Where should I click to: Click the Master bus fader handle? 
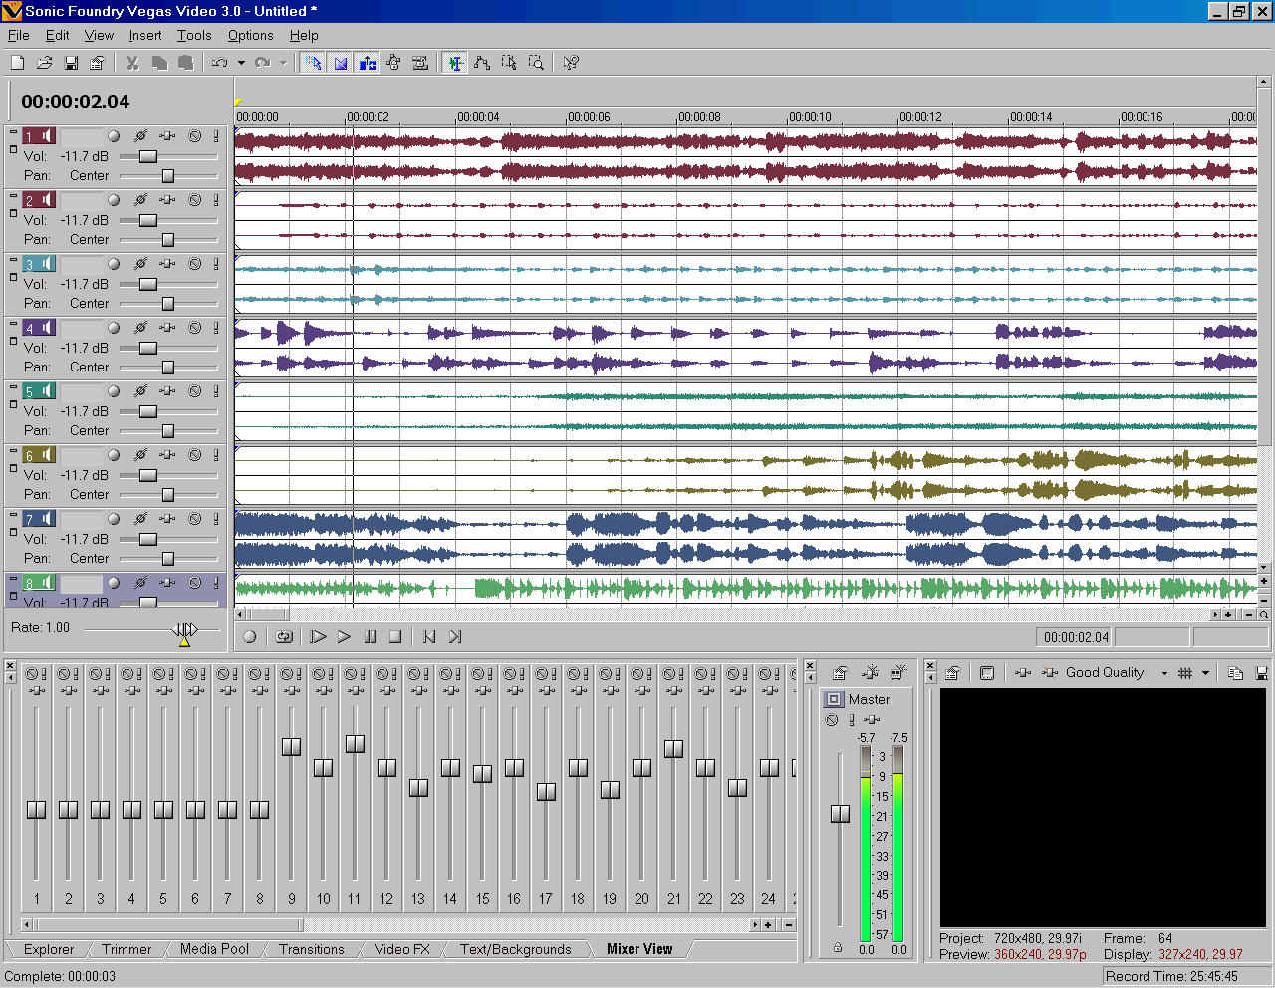[841, 814]
